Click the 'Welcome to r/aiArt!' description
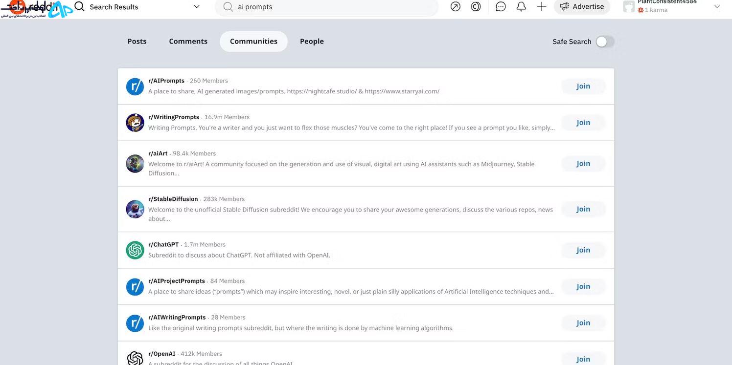The image size is (732, 365). tap(342, 169)
